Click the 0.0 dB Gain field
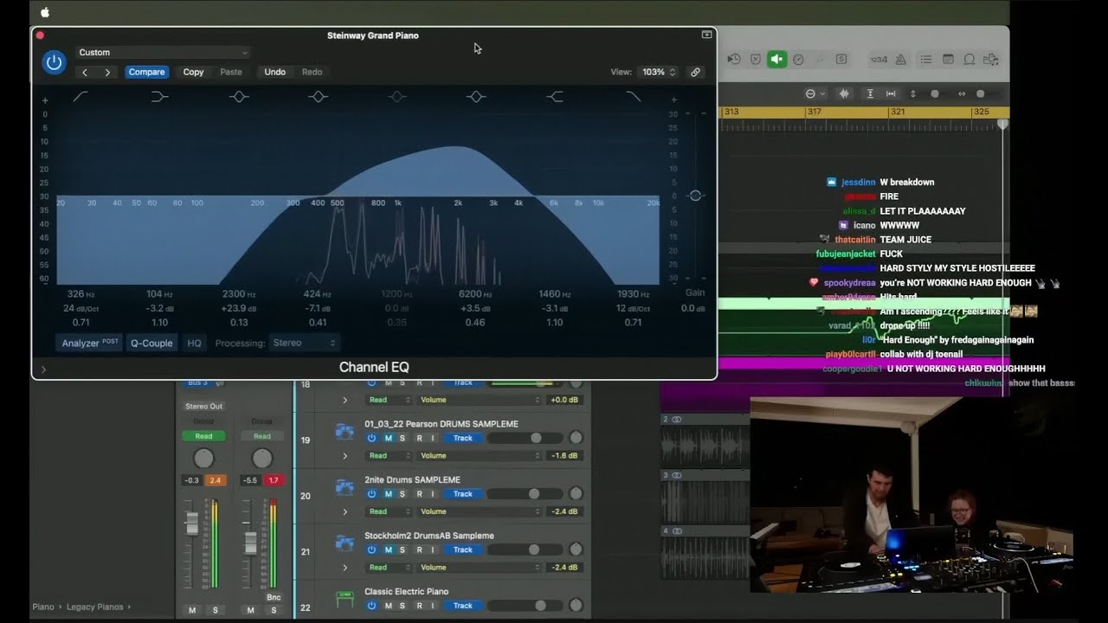The height and width of the screenshot is (623, 1108). pos(693,308)
